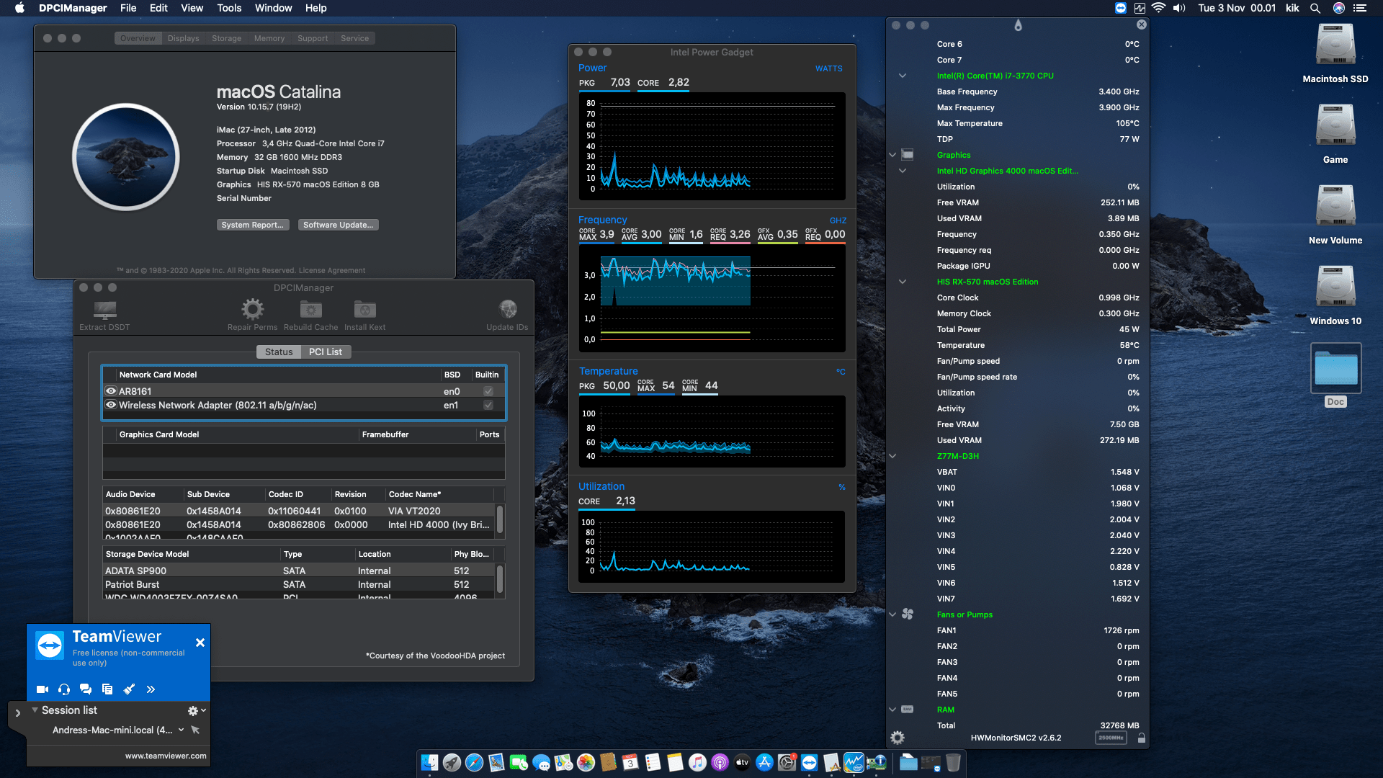
Task: Collapse Intel Core i7-3770 CPU section
Action: click(x=903, y=76)
